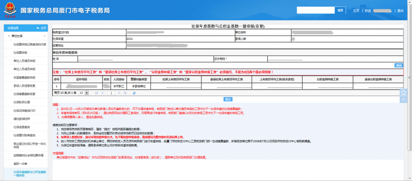The height and width of the screenshot is (181, 412).
Task: Click the star favorite icon on right edge
Action: click(x=404, y=92)
